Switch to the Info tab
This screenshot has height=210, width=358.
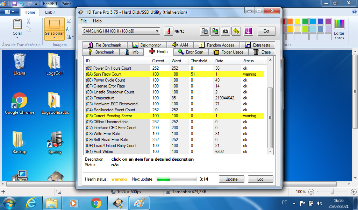(132, 52)
